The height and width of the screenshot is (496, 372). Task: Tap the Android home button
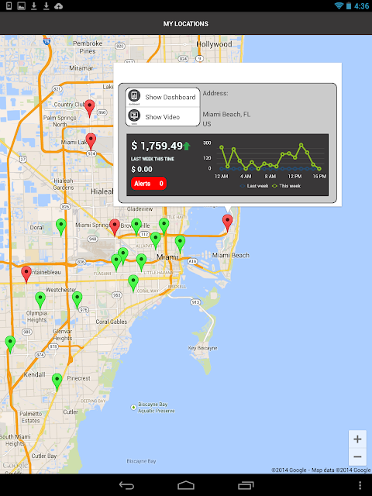[186, 485]
